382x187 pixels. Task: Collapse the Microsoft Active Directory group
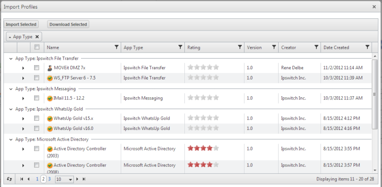[11, 140]
